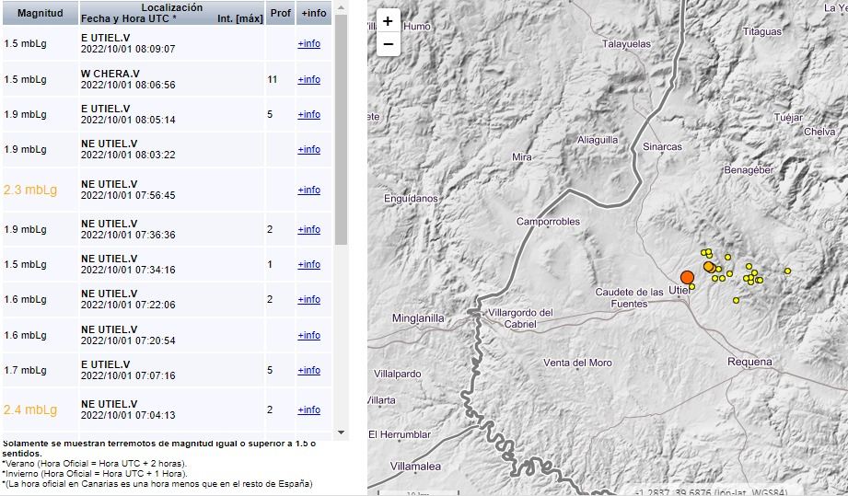Click the smaller orange marker northeast of Utiel
The width and height of the screenshot is (848, 496).
click(x=708, y=267)
